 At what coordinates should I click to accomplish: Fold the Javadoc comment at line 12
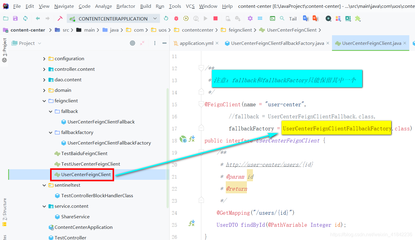(x=201, y=68)
